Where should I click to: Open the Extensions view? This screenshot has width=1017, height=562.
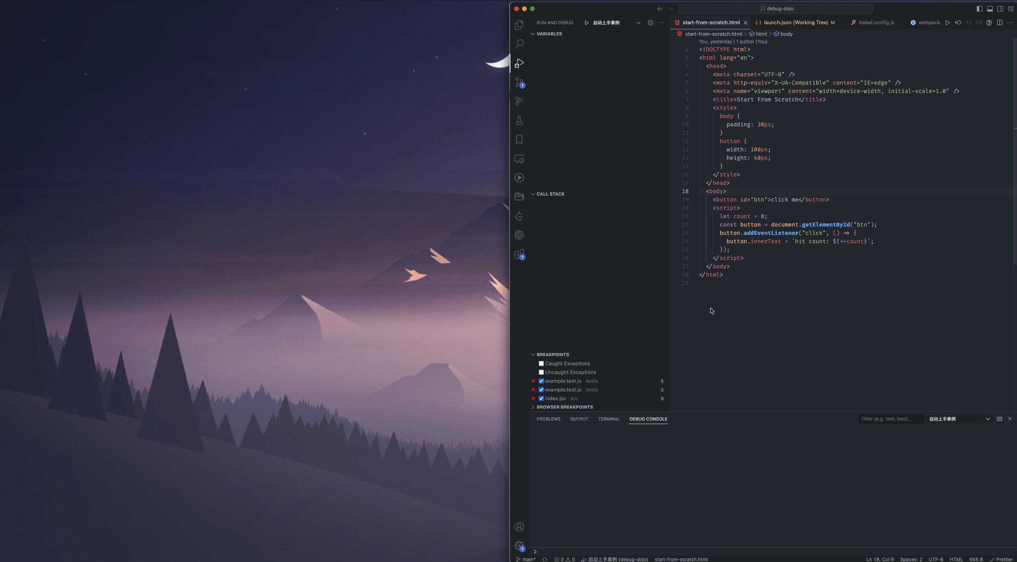pyautogui.click(x=519, y=254)
